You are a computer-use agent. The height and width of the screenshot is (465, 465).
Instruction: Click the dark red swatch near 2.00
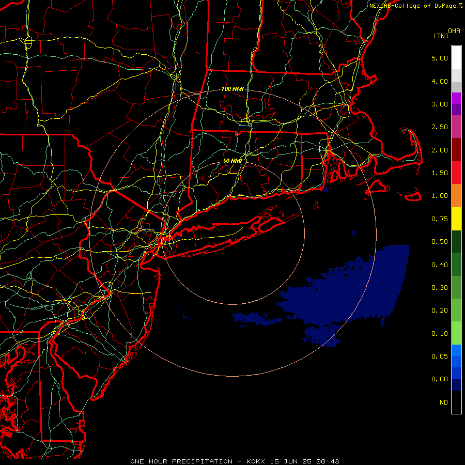(456, 150)
